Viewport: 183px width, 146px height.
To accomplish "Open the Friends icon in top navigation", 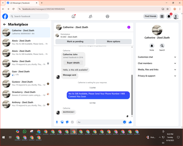I will click(90, 16).
